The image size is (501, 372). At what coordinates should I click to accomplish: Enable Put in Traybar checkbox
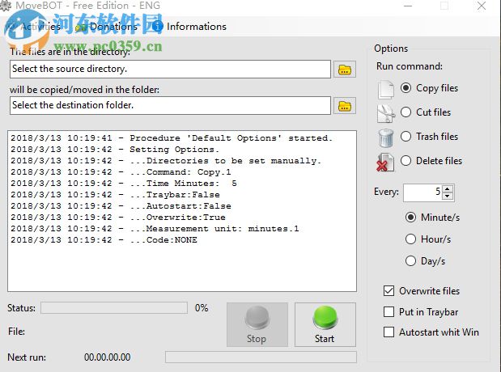(x=388, y=311)
